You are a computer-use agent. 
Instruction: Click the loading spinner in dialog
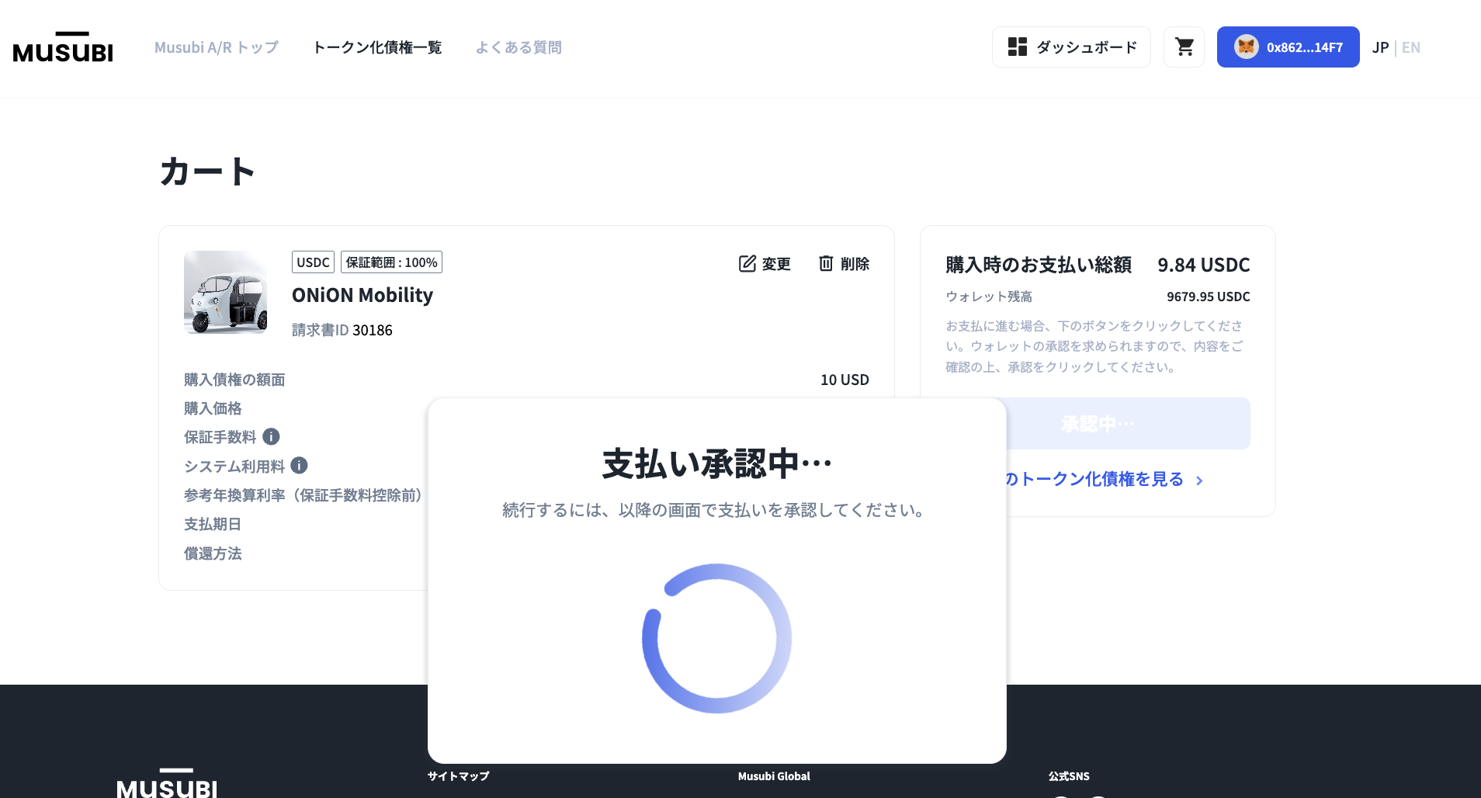click(x=716, y=638)
